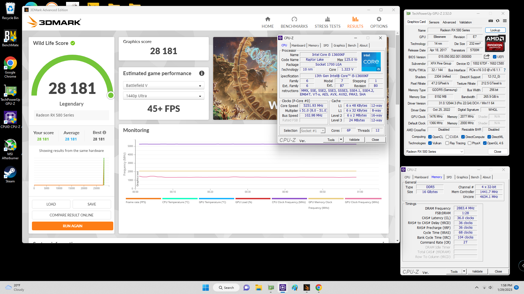The height and width of the screenshot is (294, 524).
Task: Open 3DMark Options gear
Action: coord(379,23)
